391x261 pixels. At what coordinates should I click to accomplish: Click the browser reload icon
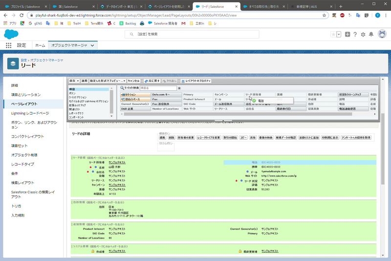point(22,15)
